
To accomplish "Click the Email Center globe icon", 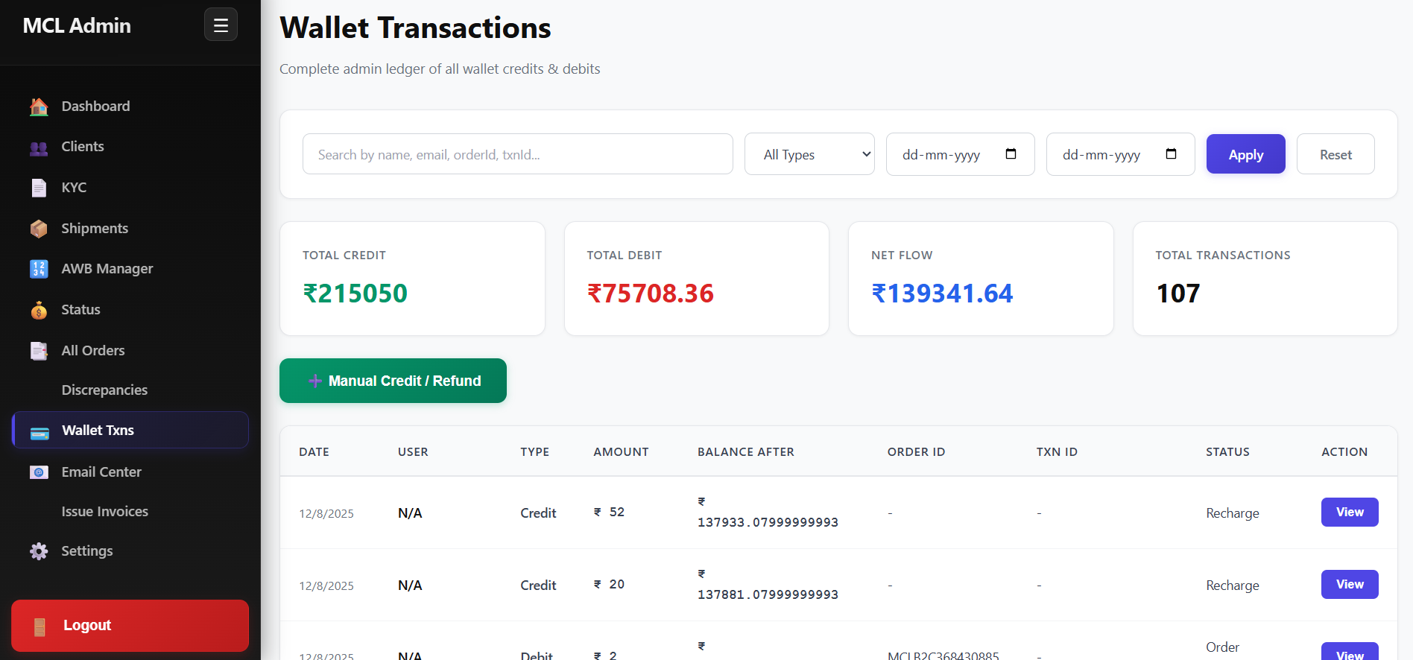I will coord(38,472).
